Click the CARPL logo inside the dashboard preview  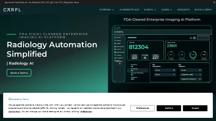pos(119,32)
